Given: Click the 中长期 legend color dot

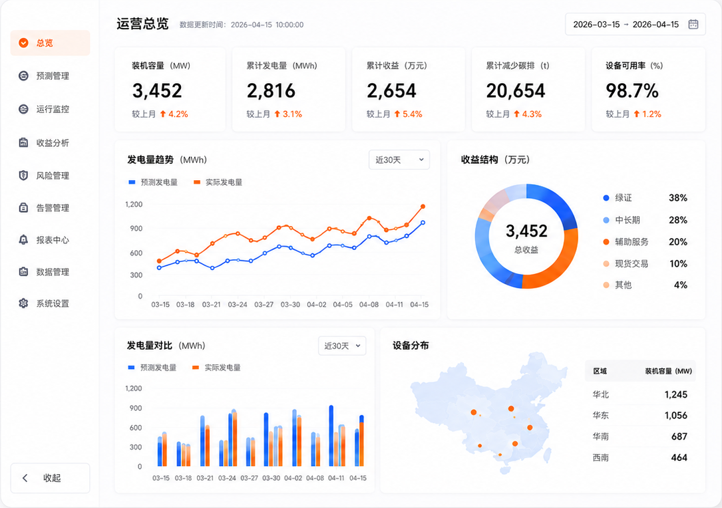Looking at the screenshot, I should (606, 220).
